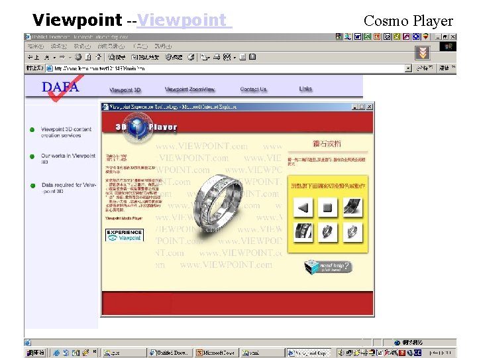The width and height of the screenshot is (477, 358).
Task: Open the Edit (編輯) menu
Action: (x=58, y=46)
